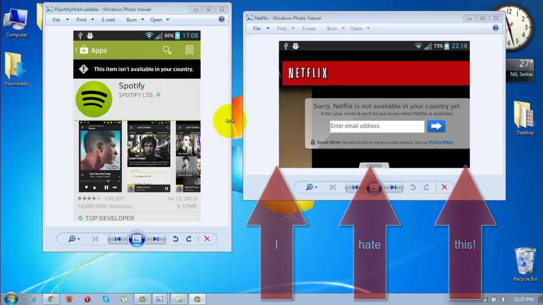Select the Downloads folder icon

(16, 69)
